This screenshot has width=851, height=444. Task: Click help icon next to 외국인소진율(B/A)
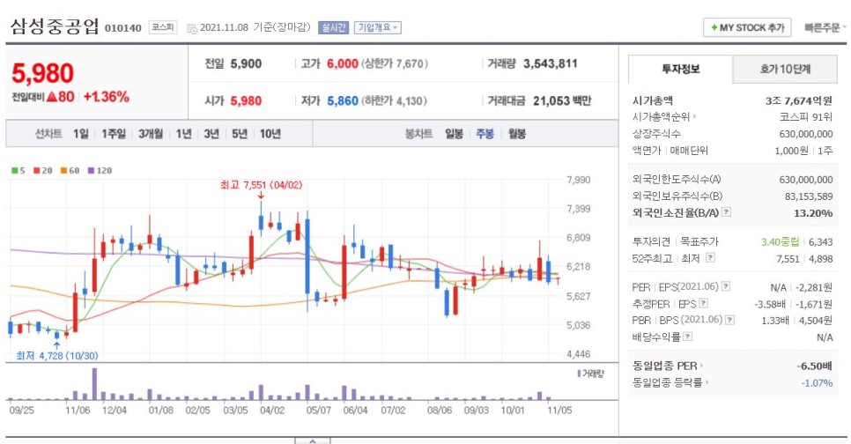click(x=726, y=212)
